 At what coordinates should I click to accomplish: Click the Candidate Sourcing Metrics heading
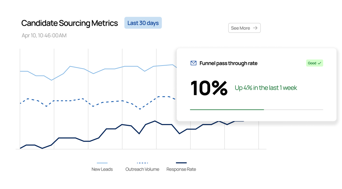[x=69, y=23]
